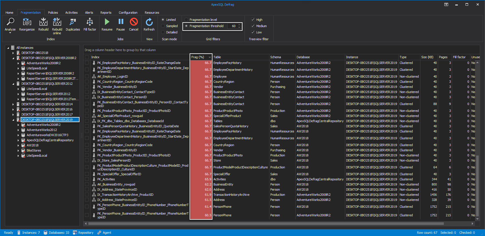Select Detailed scan mode
The width and height of the screenshot is (485, 236).
coord(163,32)
